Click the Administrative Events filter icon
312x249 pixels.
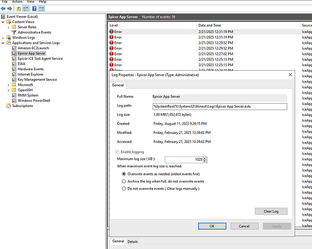coord(14,32)
